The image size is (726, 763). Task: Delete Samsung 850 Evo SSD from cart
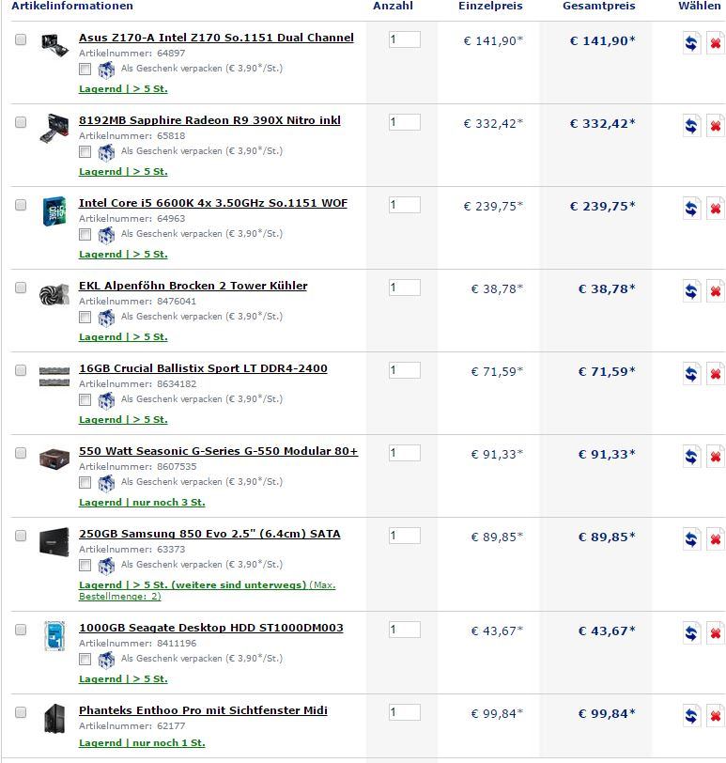tap(715, 539)
